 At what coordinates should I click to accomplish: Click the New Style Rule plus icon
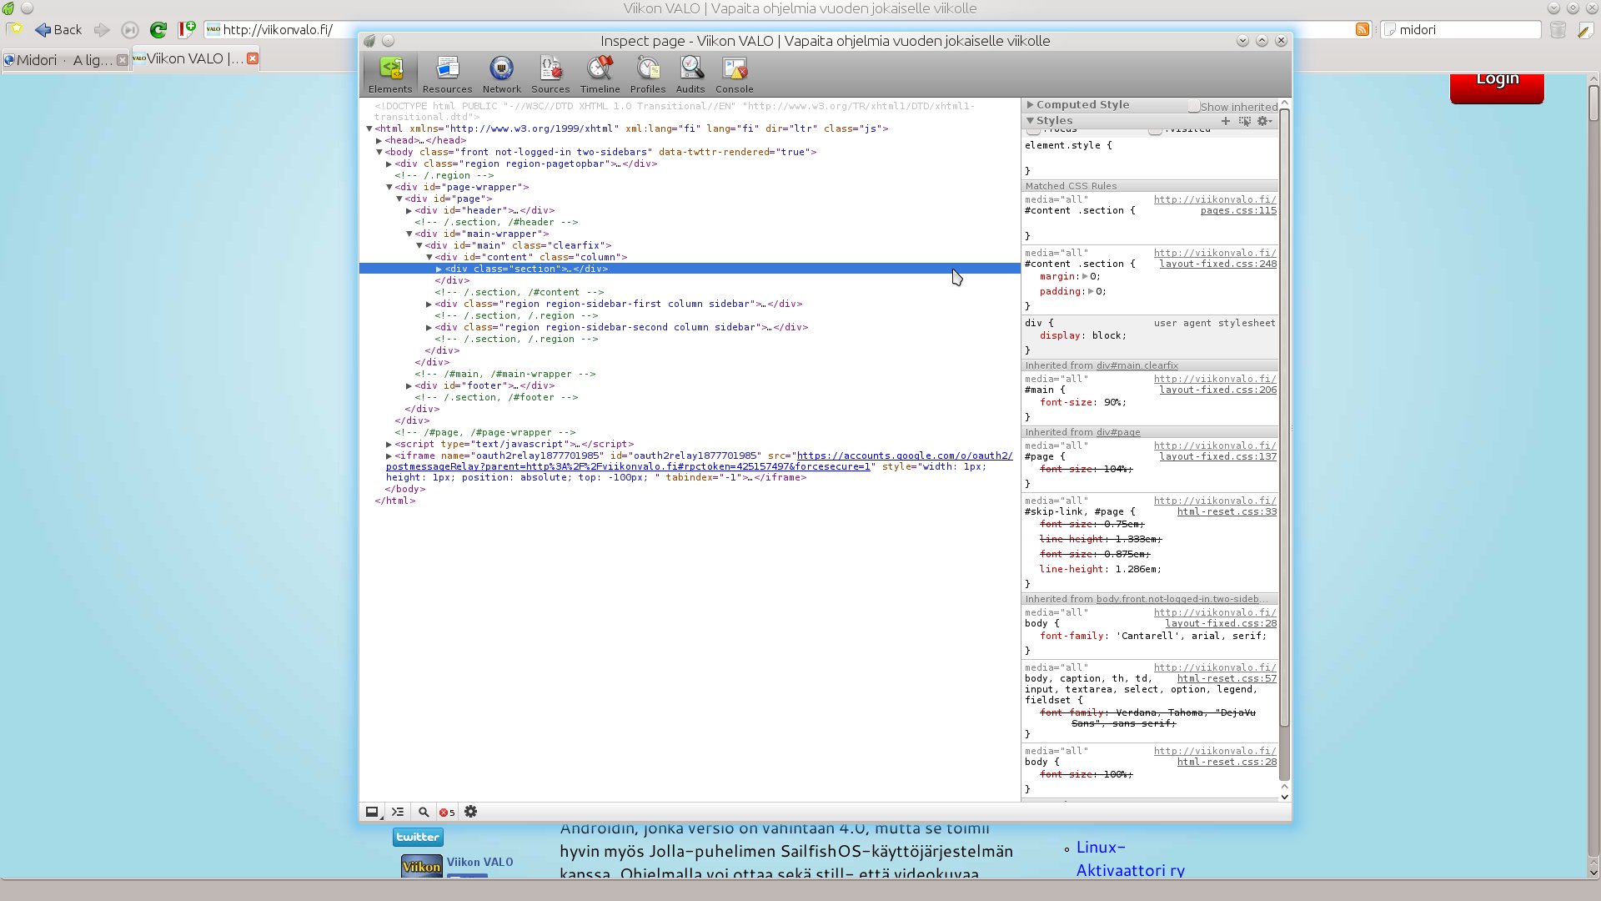1226,121
